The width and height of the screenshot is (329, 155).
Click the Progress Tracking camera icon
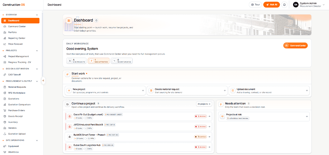[x=5, y=62]
